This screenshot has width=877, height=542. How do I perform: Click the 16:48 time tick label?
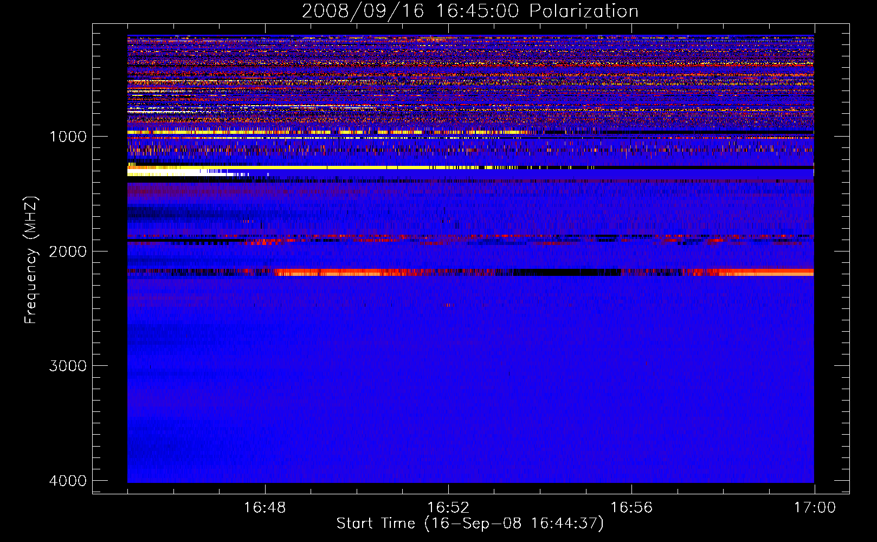(x=265, y=508)
